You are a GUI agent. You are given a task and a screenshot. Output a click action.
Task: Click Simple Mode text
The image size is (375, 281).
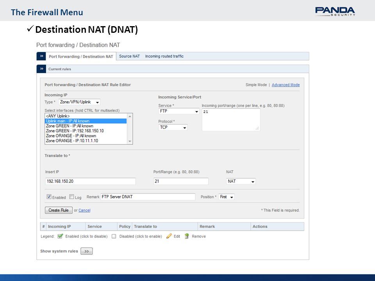click(x=256, y=85)
